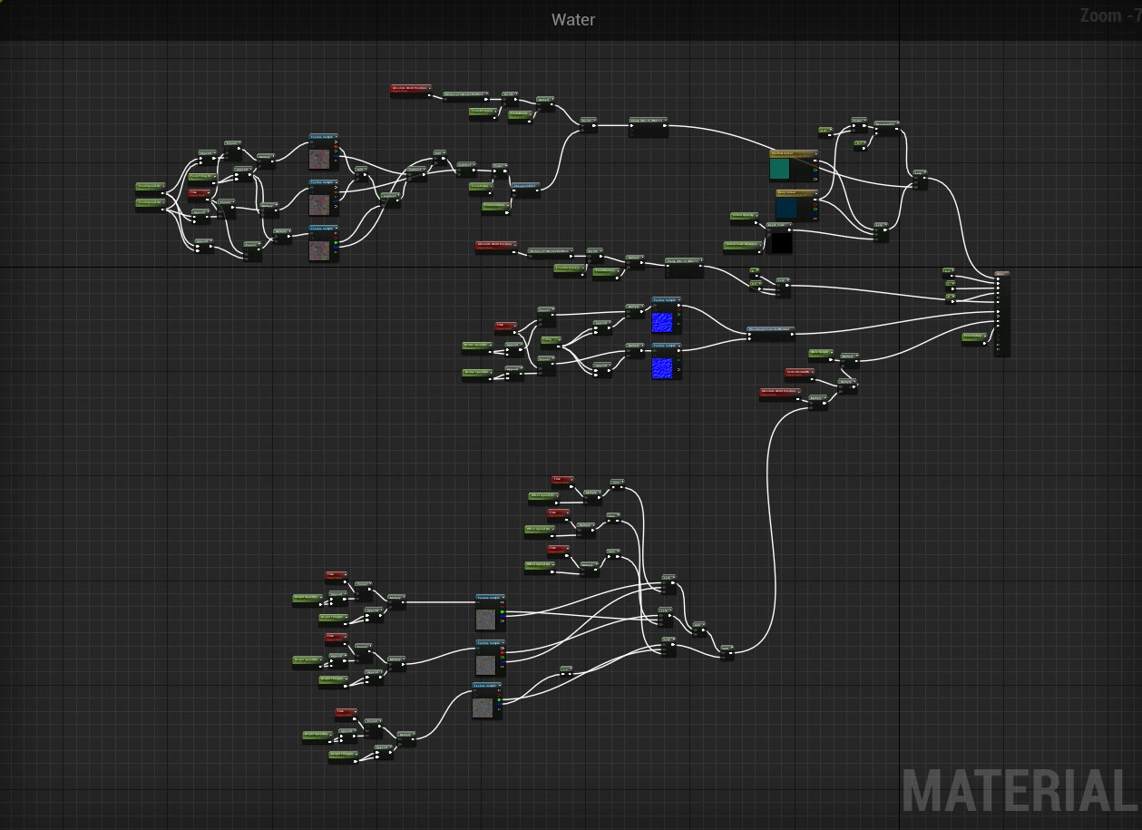Screen dimensions: 1142x830
Task: Select the red Time node in far-left foam cluster
Action: (199, 193)
